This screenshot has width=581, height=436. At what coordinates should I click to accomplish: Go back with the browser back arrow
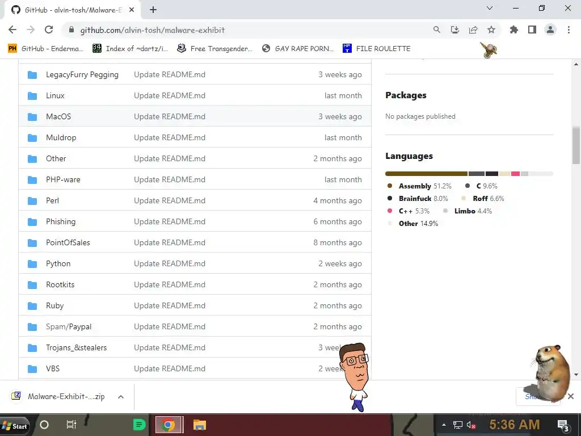point(12,30)
